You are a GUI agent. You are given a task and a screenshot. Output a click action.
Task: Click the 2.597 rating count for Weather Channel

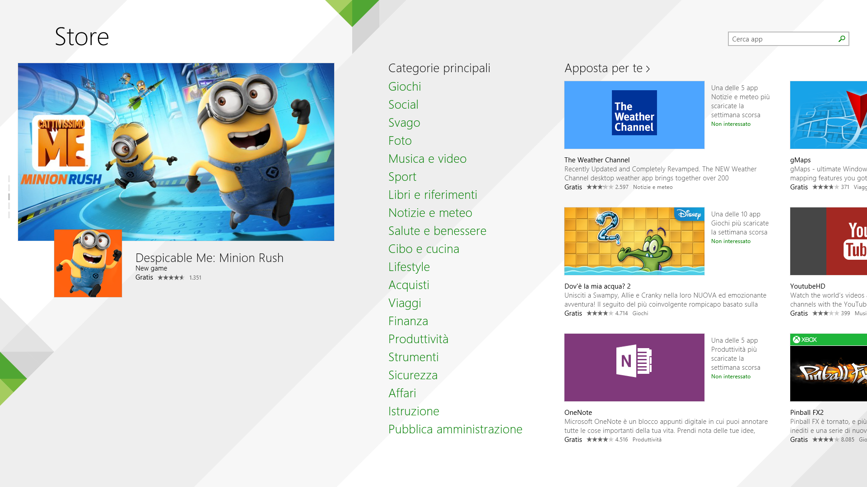[x=621, y=187]
